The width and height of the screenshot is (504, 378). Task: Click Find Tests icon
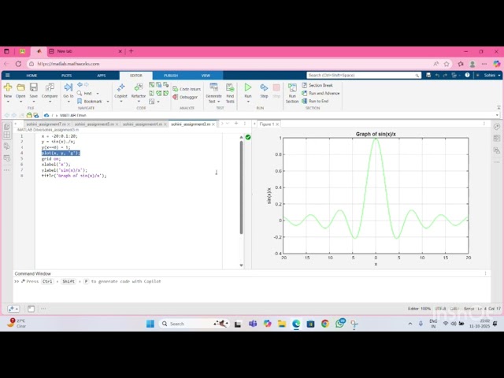click(230, 87)
